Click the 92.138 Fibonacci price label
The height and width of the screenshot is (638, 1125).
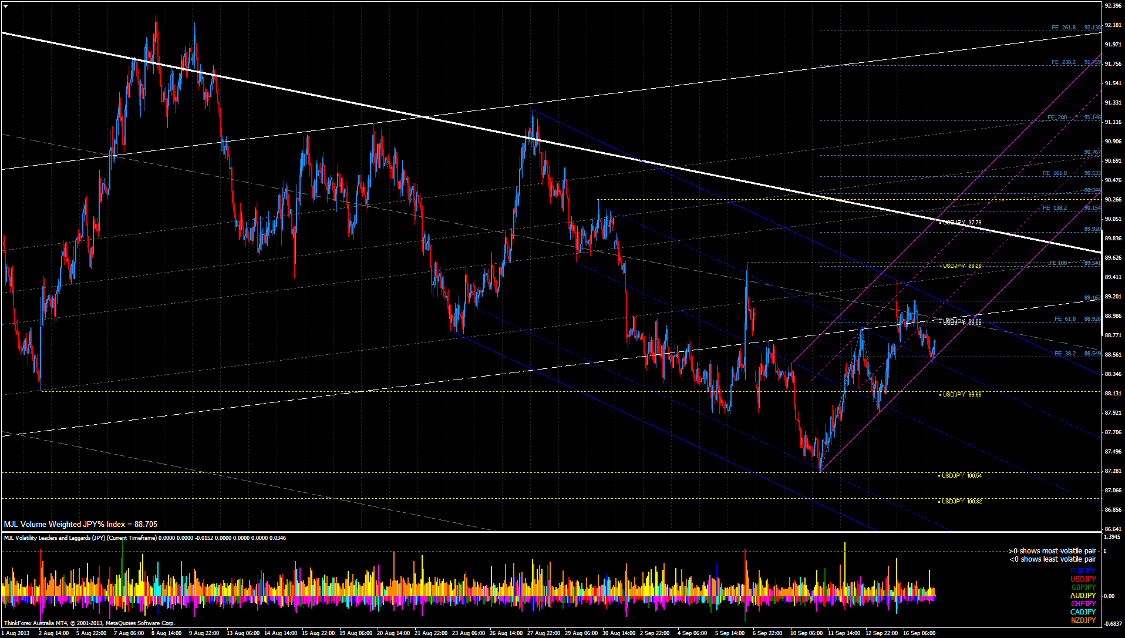coord(1093,28)
